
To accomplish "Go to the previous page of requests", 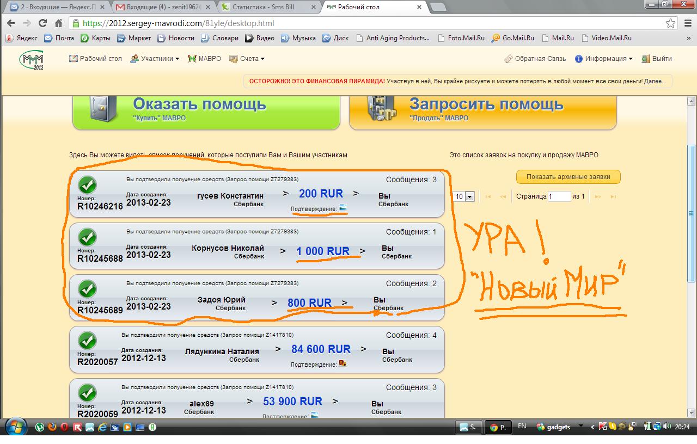I will tap(503, 196).
